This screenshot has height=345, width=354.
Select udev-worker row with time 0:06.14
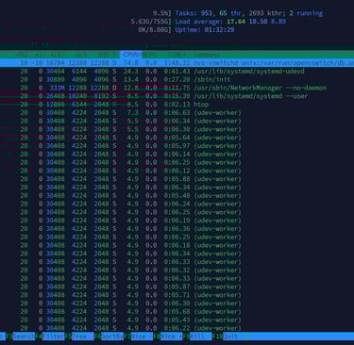177,154
